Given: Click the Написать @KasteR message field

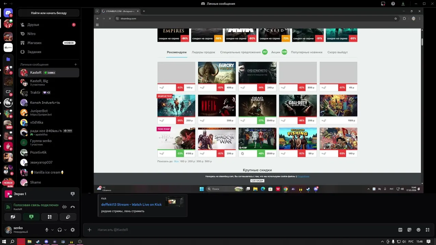Looking at the screenshot, I should 245,230.
